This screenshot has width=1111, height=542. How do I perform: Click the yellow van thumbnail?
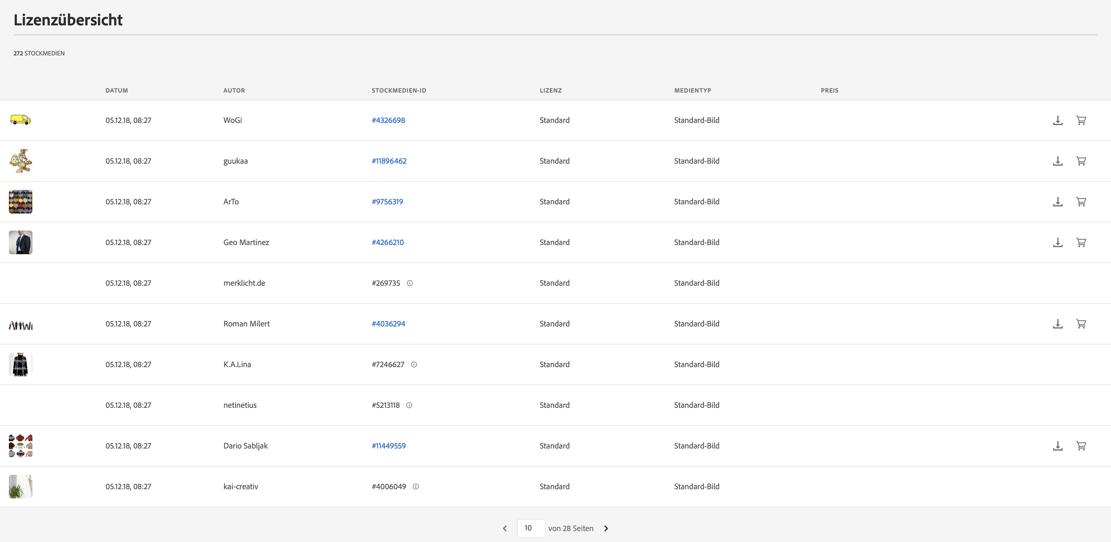pos(20,120)
